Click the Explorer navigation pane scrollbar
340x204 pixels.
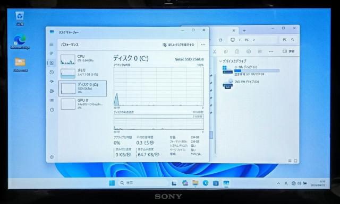tap(215, 113)
